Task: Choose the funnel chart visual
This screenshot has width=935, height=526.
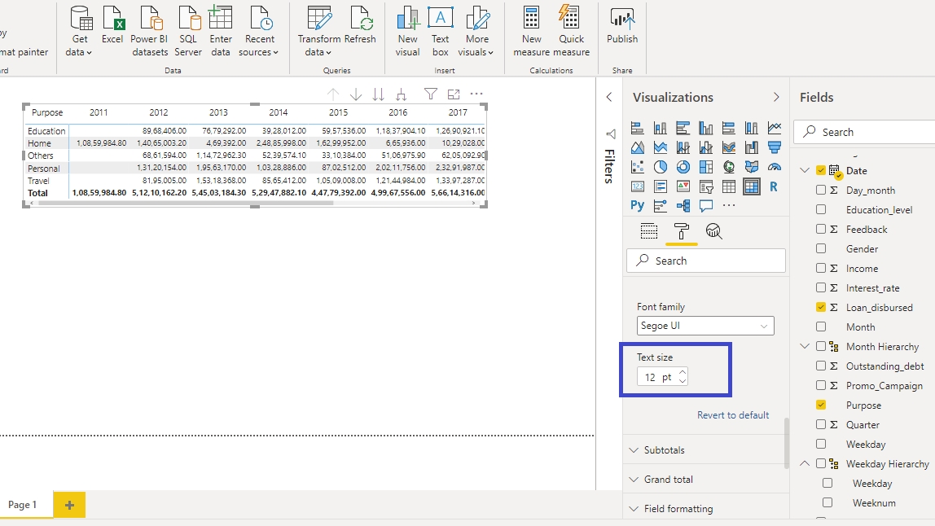Action: pos(774,147)
